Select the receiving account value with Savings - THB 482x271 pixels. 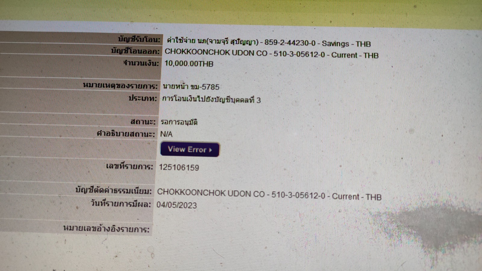point(269,42)
